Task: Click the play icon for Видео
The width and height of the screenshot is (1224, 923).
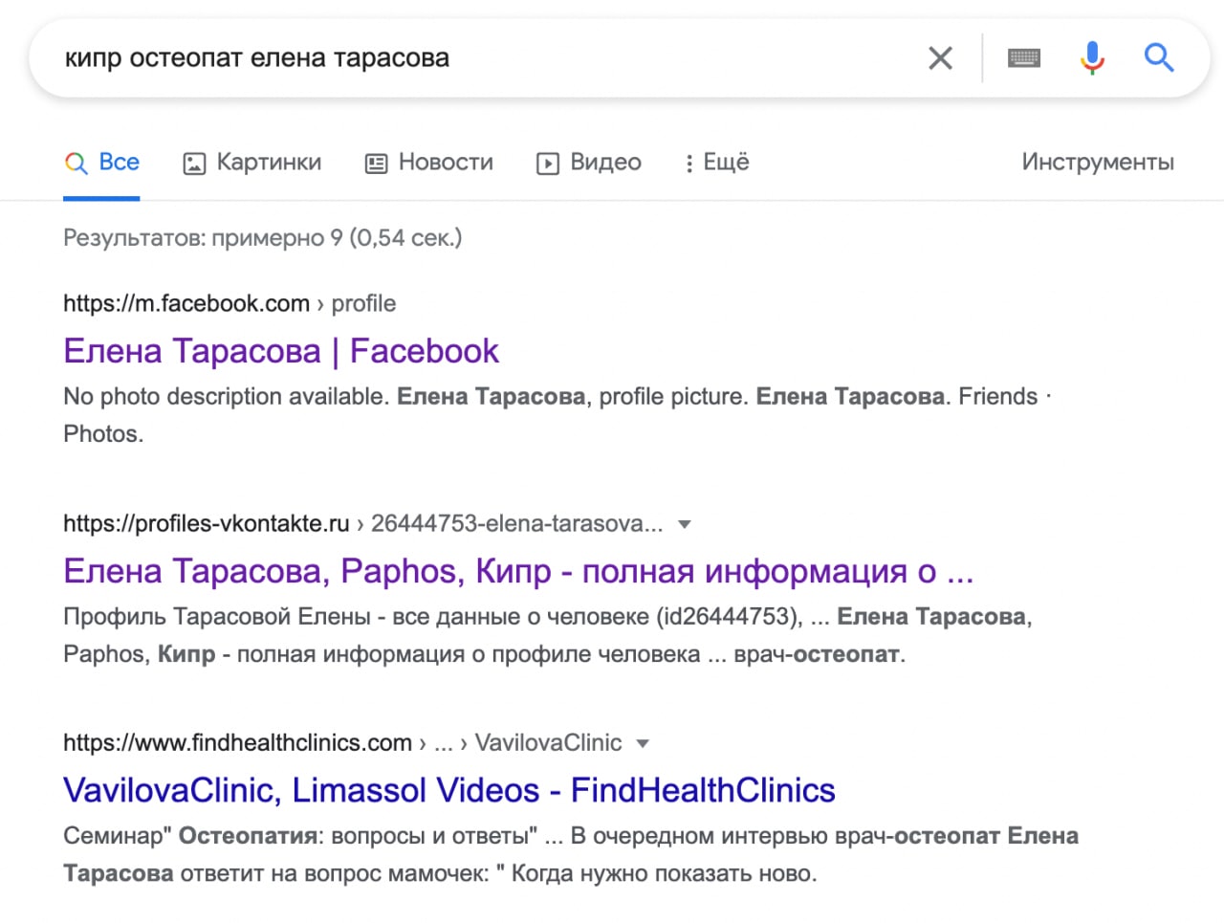Action: 547,164
